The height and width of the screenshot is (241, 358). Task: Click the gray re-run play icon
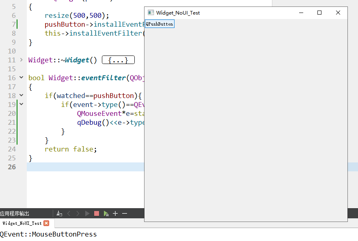tap(87, 213)
